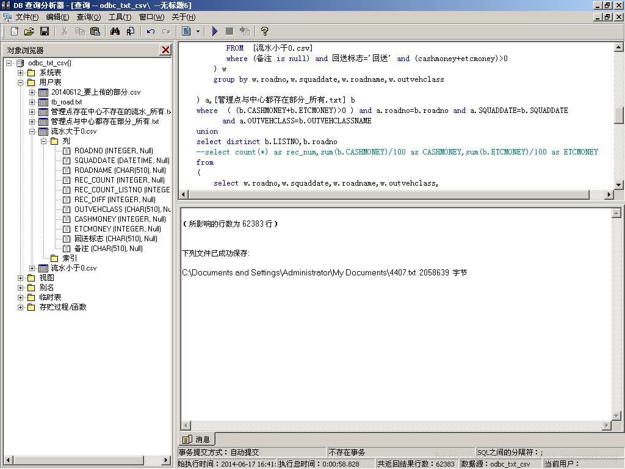Open the 查询(Q) menu

pyautogui.click(x=89, y=17)
